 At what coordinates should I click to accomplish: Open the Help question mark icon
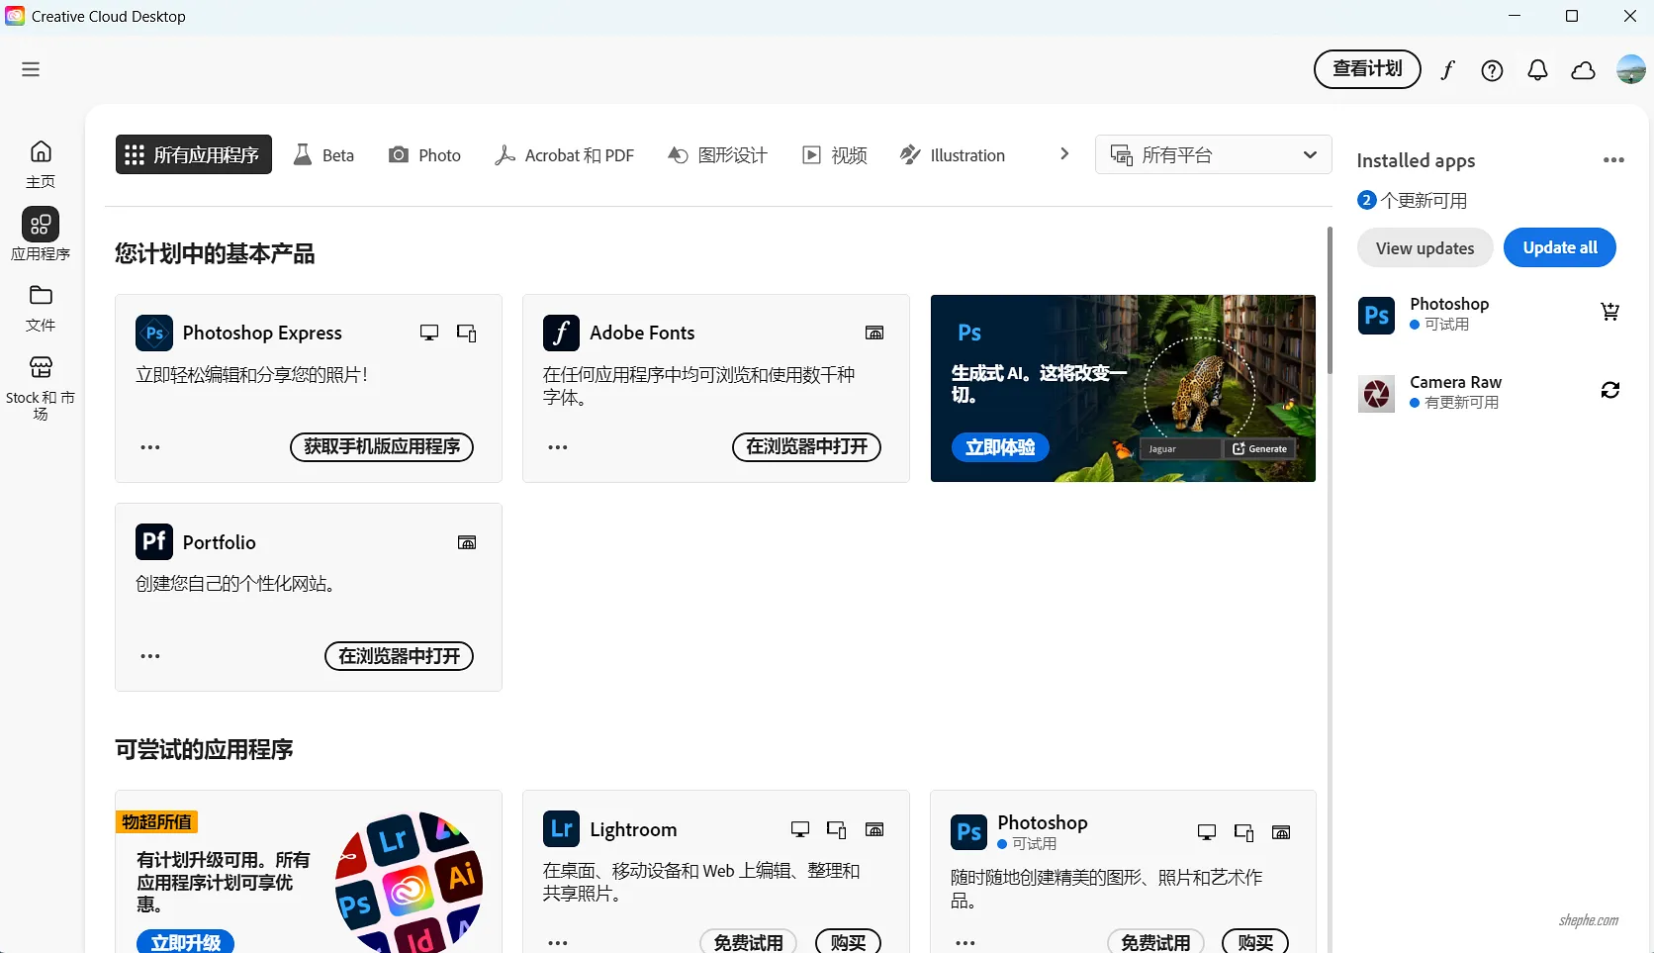(1492, 70)
